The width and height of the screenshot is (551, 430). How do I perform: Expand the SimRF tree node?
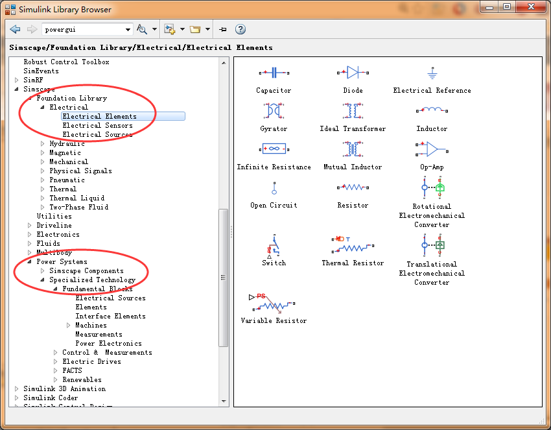point(16,80)
